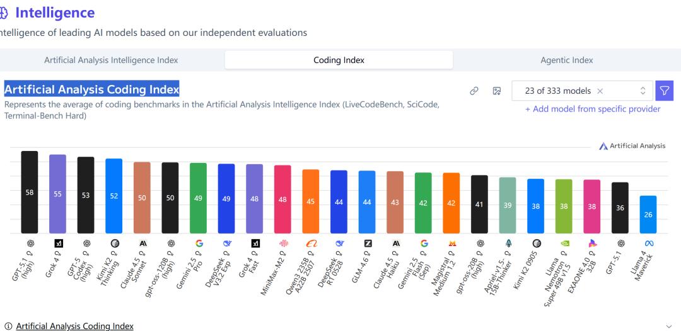
Task: Click the DeepSeek logo under DeepSeek V3.2 Exp
Action: tap(227, 243)
